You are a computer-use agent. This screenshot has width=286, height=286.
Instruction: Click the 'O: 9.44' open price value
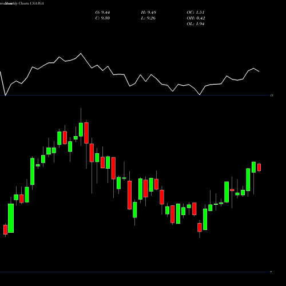(102, 13)
